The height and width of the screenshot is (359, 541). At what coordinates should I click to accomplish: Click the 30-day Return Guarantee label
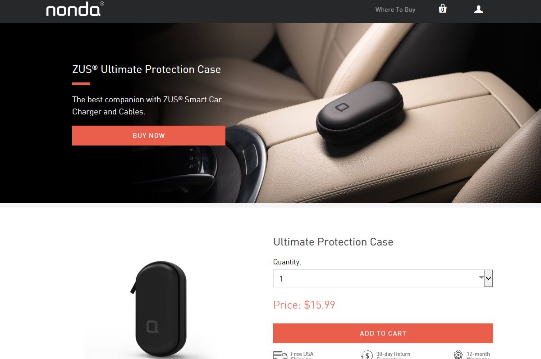click(x=393, y=355)
